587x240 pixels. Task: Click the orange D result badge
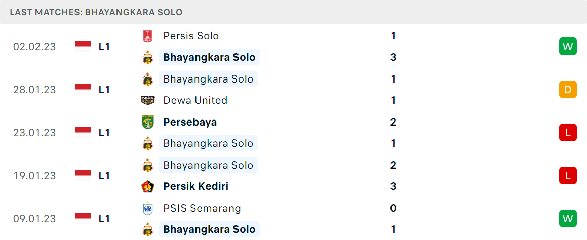point(568,90)
